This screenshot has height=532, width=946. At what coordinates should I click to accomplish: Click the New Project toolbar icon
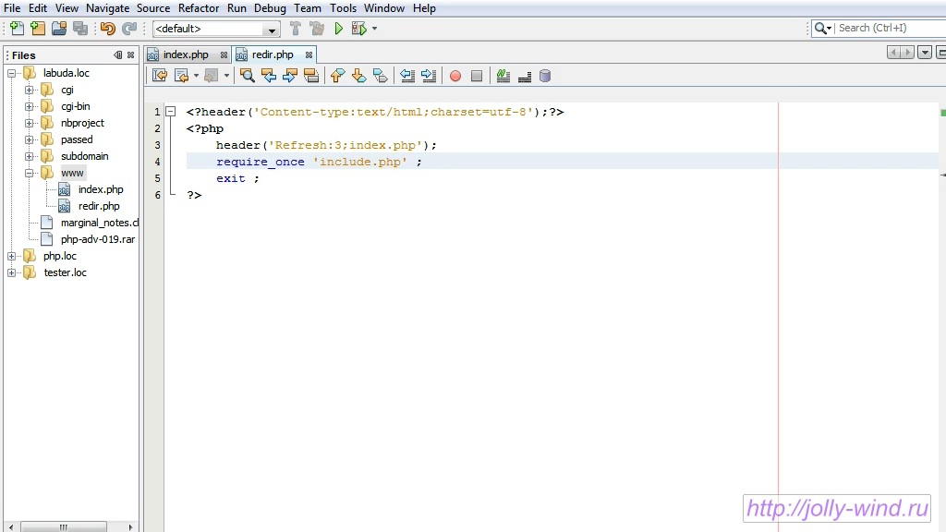[37, 29]
